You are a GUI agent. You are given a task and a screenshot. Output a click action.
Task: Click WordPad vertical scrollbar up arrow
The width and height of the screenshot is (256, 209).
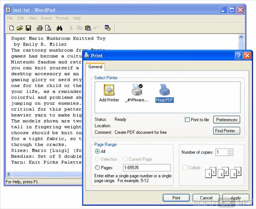241,37
